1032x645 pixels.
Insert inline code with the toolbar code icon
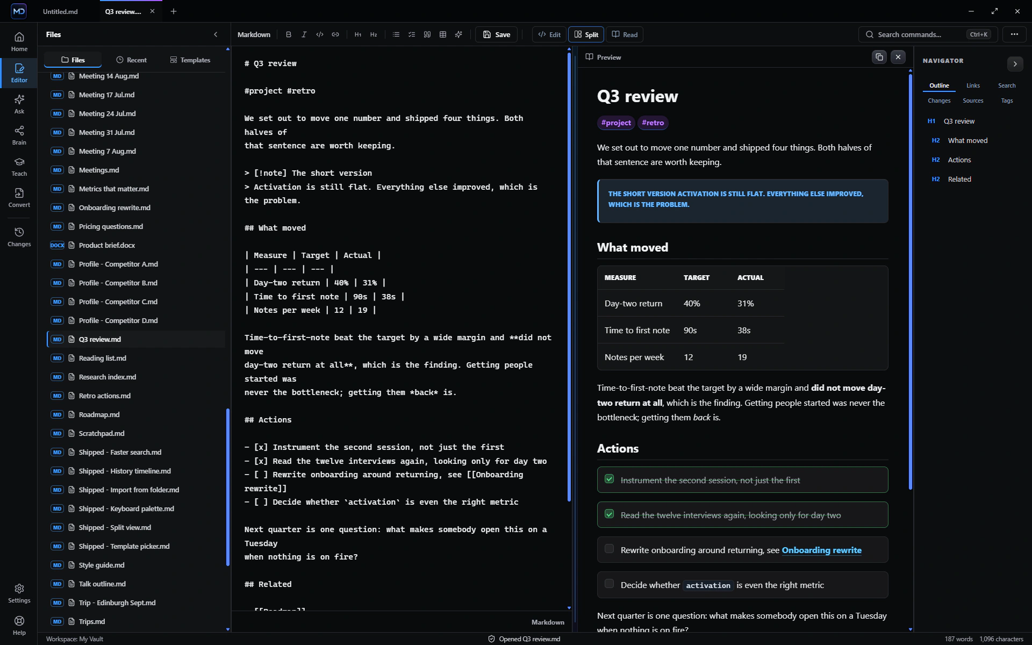(320, 34)
